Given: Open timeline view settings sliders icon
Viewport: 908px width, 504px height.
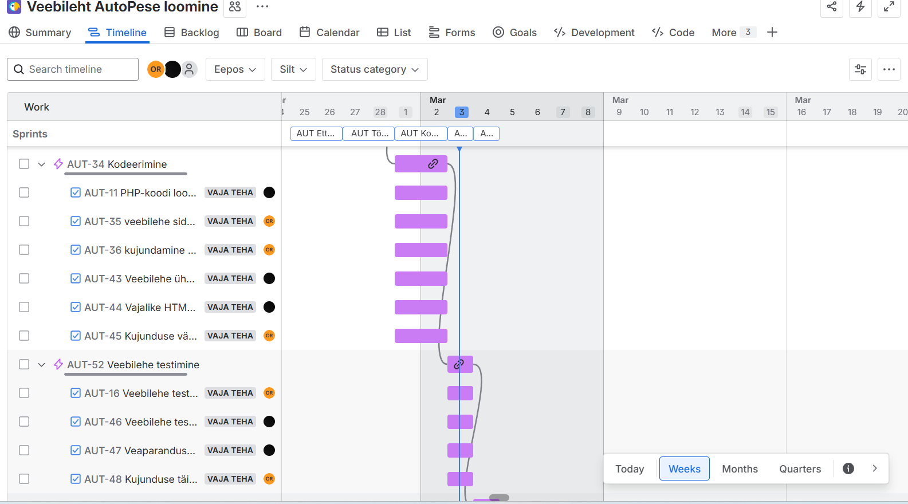Looking at the screenshot, I should coord(860,69).
